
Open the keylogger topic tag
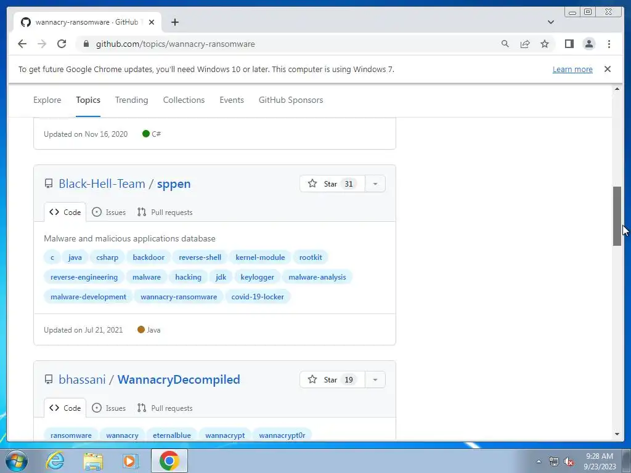pyautogui.click(x=257, y=277)
